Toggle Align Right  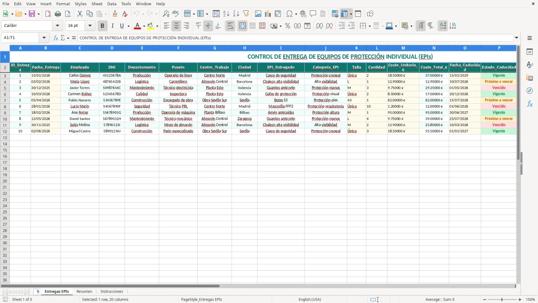pos(186,26)
